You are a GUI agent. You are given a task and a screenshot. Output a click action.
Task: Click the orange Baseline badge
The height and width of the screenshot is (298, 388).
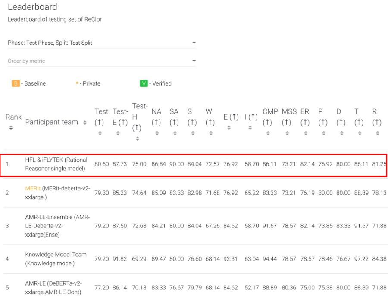coord(16,83)
